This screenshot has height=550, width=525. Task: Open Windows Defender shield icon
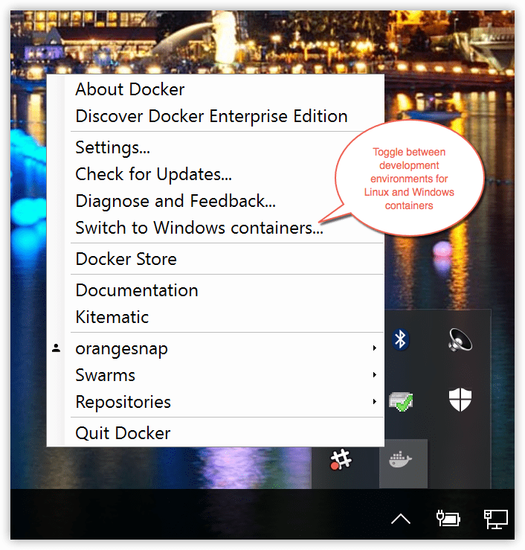(460, 400)
